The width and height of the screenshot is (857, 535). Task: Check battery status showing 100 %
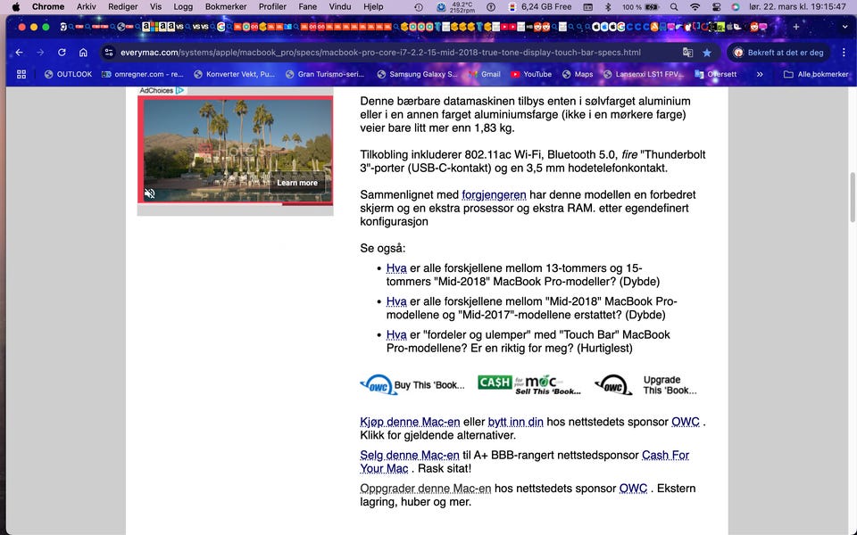point(641,6)
